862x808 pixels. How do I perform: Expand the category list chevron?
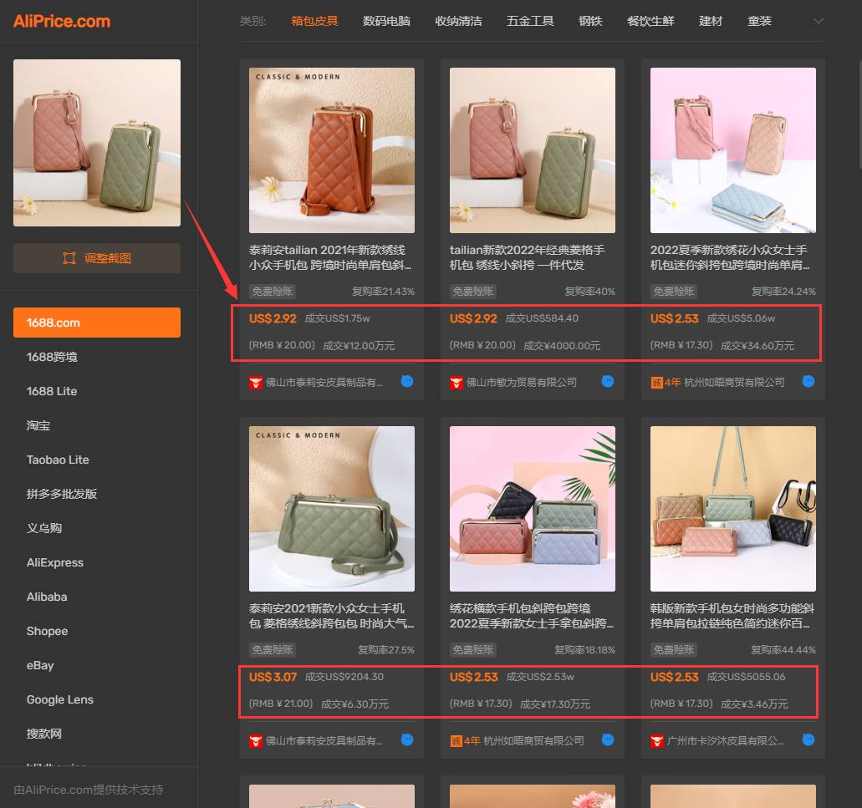(x=818, y=21)
